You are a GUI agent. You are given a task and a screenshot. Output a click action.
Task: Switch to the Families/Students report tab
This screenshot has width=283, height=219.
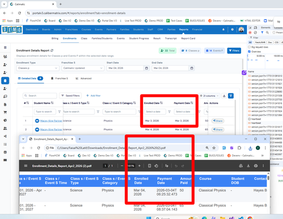(102, 38)
